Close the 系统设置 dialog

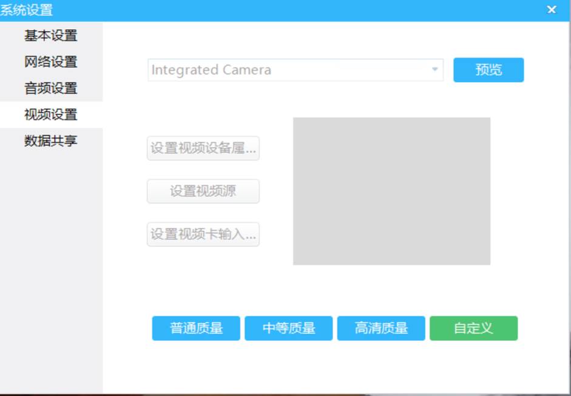tap(552, 10)
